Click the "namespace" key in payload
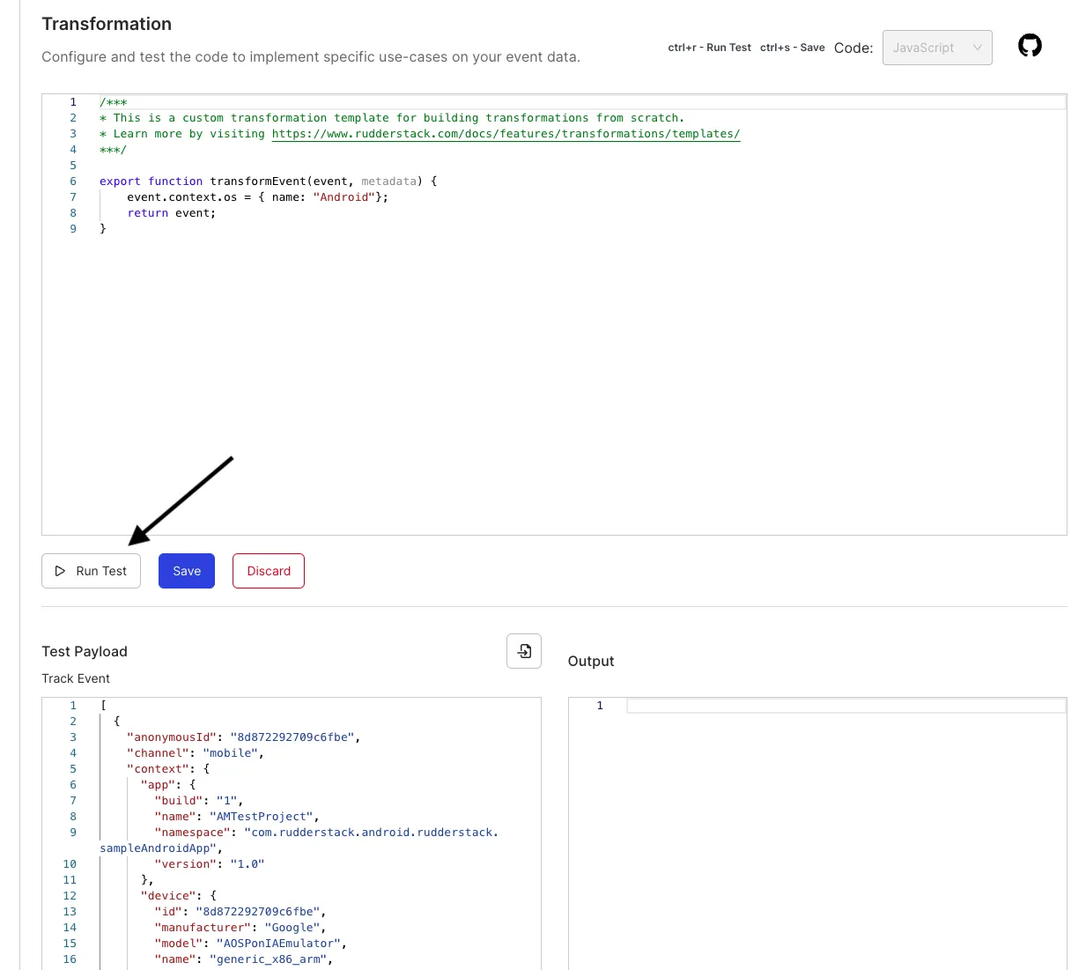Image resolution: width=1086 pixels, height=970 pixels. tap(193, 833)
